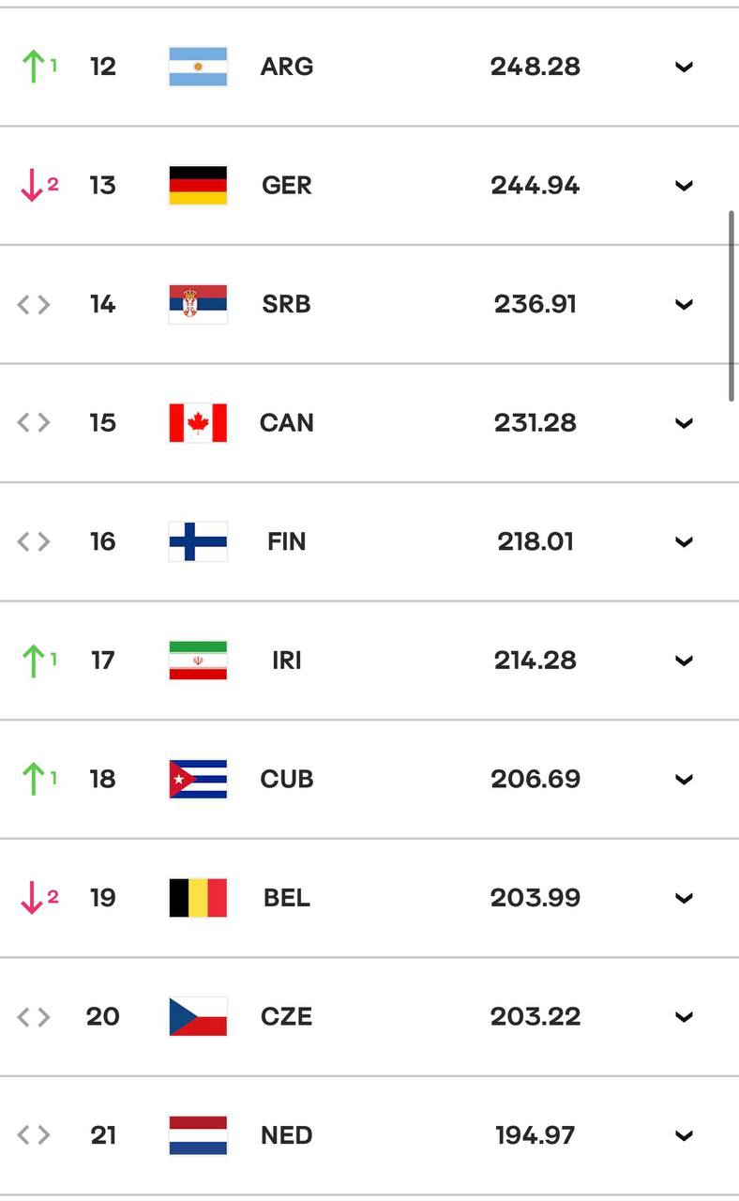739x1201 pixels.
Task: Expand the ARG row chevron
Action: tap(685, 67)
